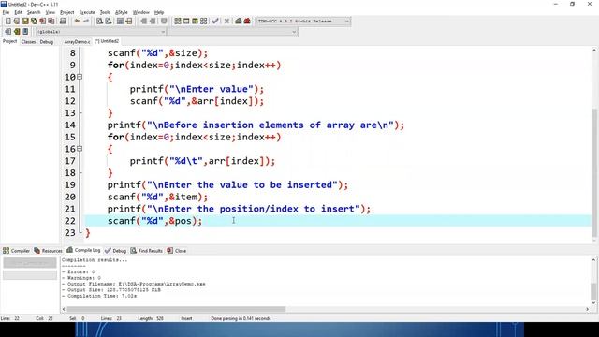Click the greyed Abort Compilation button

(x=30, y=263)
